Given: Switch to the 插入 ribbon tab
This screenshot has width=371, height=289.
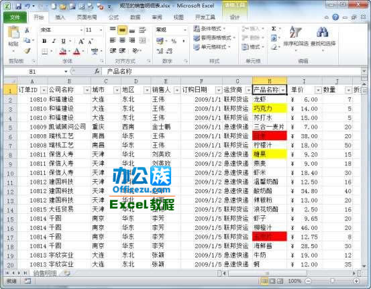Looking at the screenshot, I should click(x=60, y=17).
